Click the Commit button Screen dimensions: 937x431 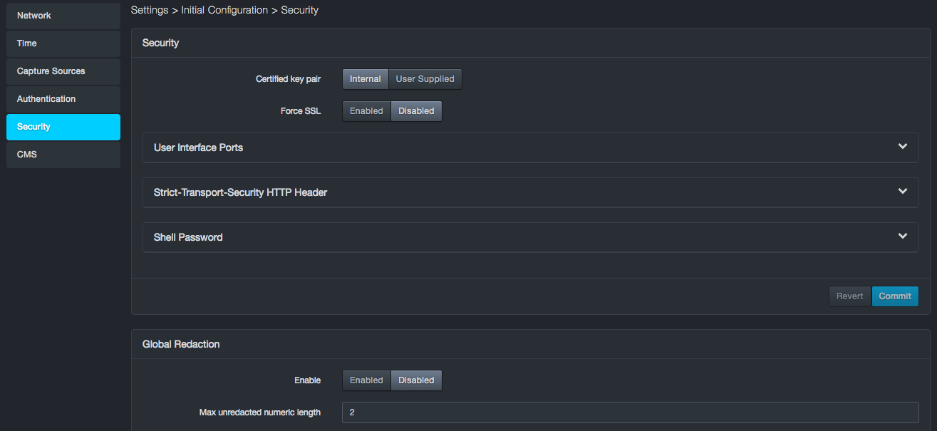(x=894, y=296)
